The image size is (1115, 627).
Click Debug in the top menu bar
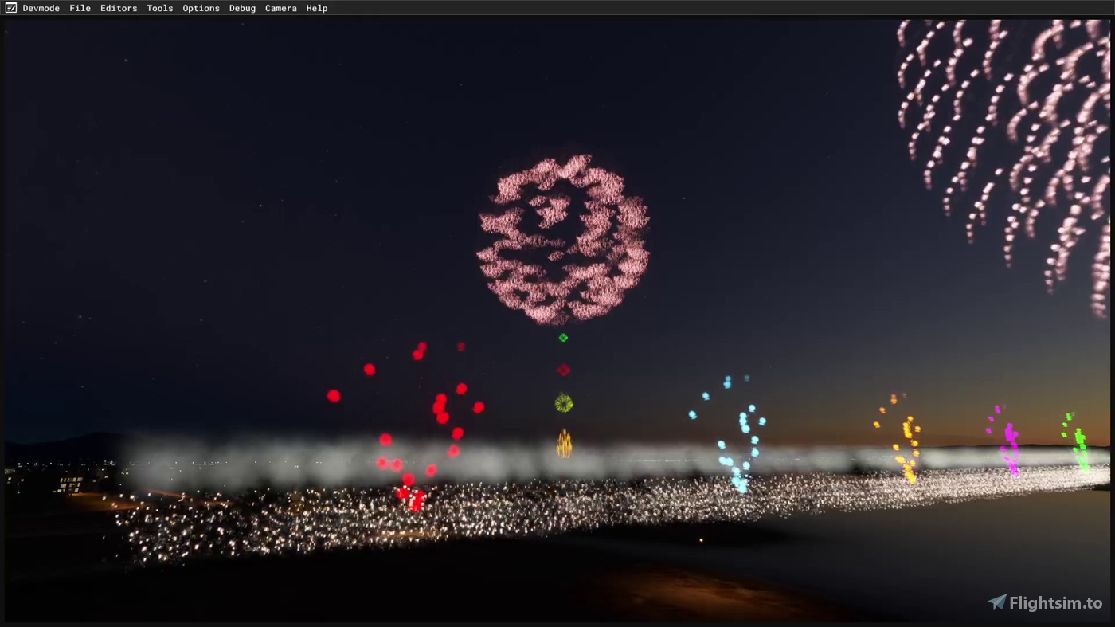pyautogui.click(x=242, y=8)
